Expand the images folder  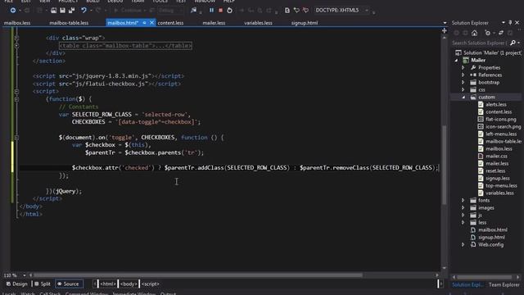point(463,207)
